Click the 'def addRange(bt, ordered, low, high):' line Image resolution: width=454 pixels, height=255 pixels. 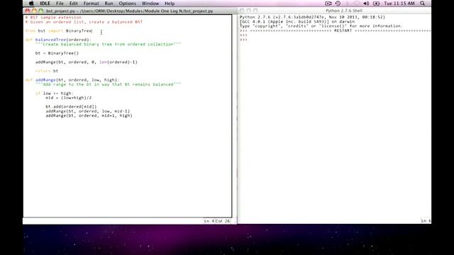(x=72, y=80)
